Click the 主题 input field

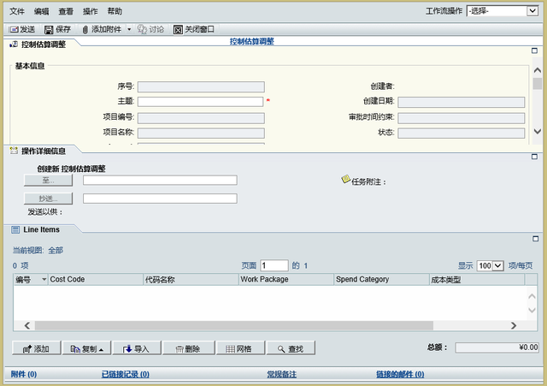point(200,101)
